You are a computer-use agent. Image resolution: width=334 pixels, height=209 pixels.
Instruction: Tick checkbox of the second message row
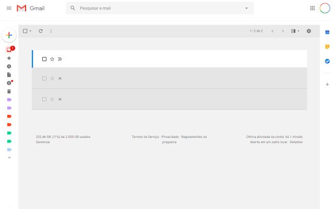(44, 78)
